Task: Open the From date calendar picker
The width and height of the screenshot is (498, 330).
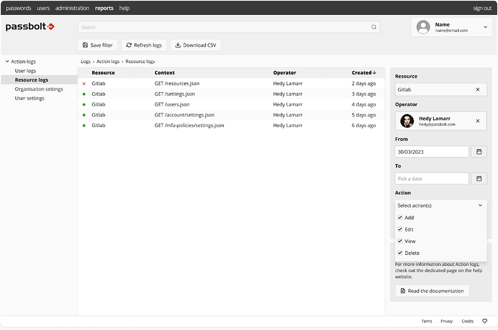Action: 479,152
